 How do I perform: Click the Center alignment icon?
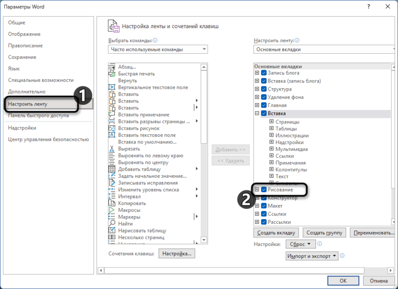(x=112, y=162)
